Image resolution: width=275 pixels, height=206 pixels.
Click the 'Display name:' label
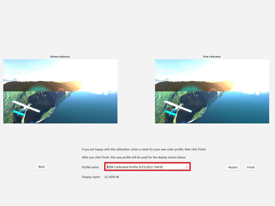[91, 177]
